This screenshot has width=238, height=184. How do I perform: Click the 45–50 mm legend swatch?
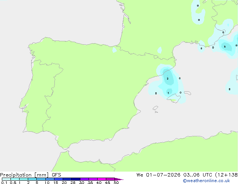110,179
